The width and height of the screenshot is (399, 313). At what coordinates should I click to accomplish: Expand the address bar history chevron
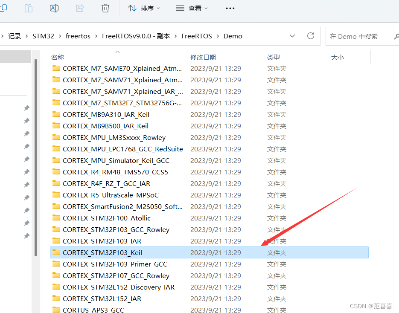(292, 36)
